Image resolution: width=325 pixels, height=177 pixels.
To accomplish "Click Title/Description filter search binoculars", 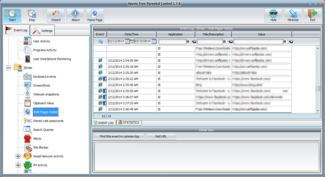I will click(225, 41).
